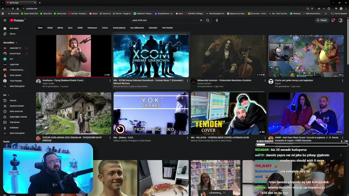The image size is (349, 196).
Task: Click the YouTube Premium logo
Action: 17,20
